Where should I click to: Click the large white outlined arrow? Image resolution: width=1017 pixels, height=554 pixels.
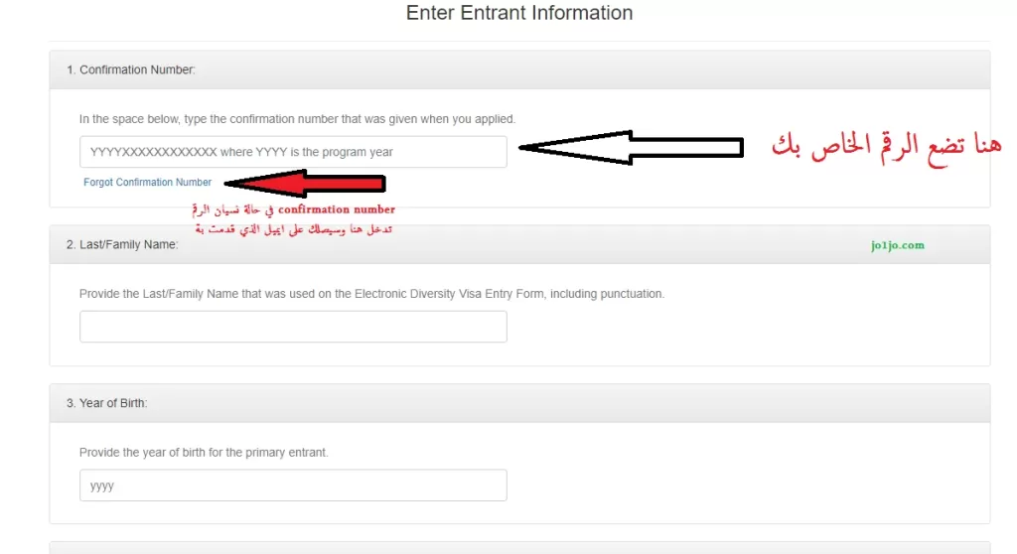pos(631,147)
